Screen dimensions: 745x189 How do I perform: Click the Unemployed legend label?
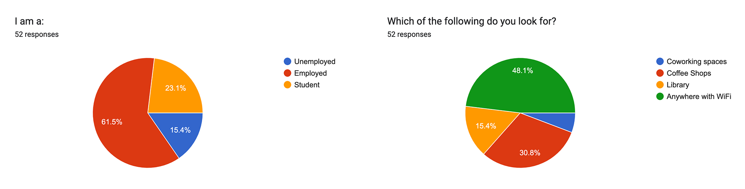pyautogui.click(x=315, y=61)
